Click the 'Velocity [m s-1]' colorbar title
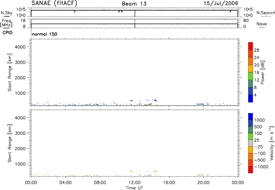The image size is (275, 190). (x=272, y=143)
